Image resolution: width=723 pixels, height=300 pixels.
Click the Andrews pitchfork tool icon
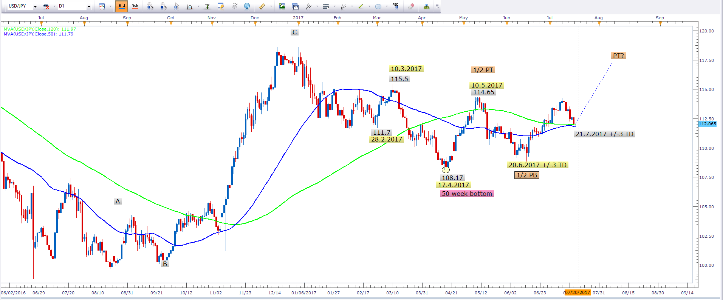click(309, 6)
